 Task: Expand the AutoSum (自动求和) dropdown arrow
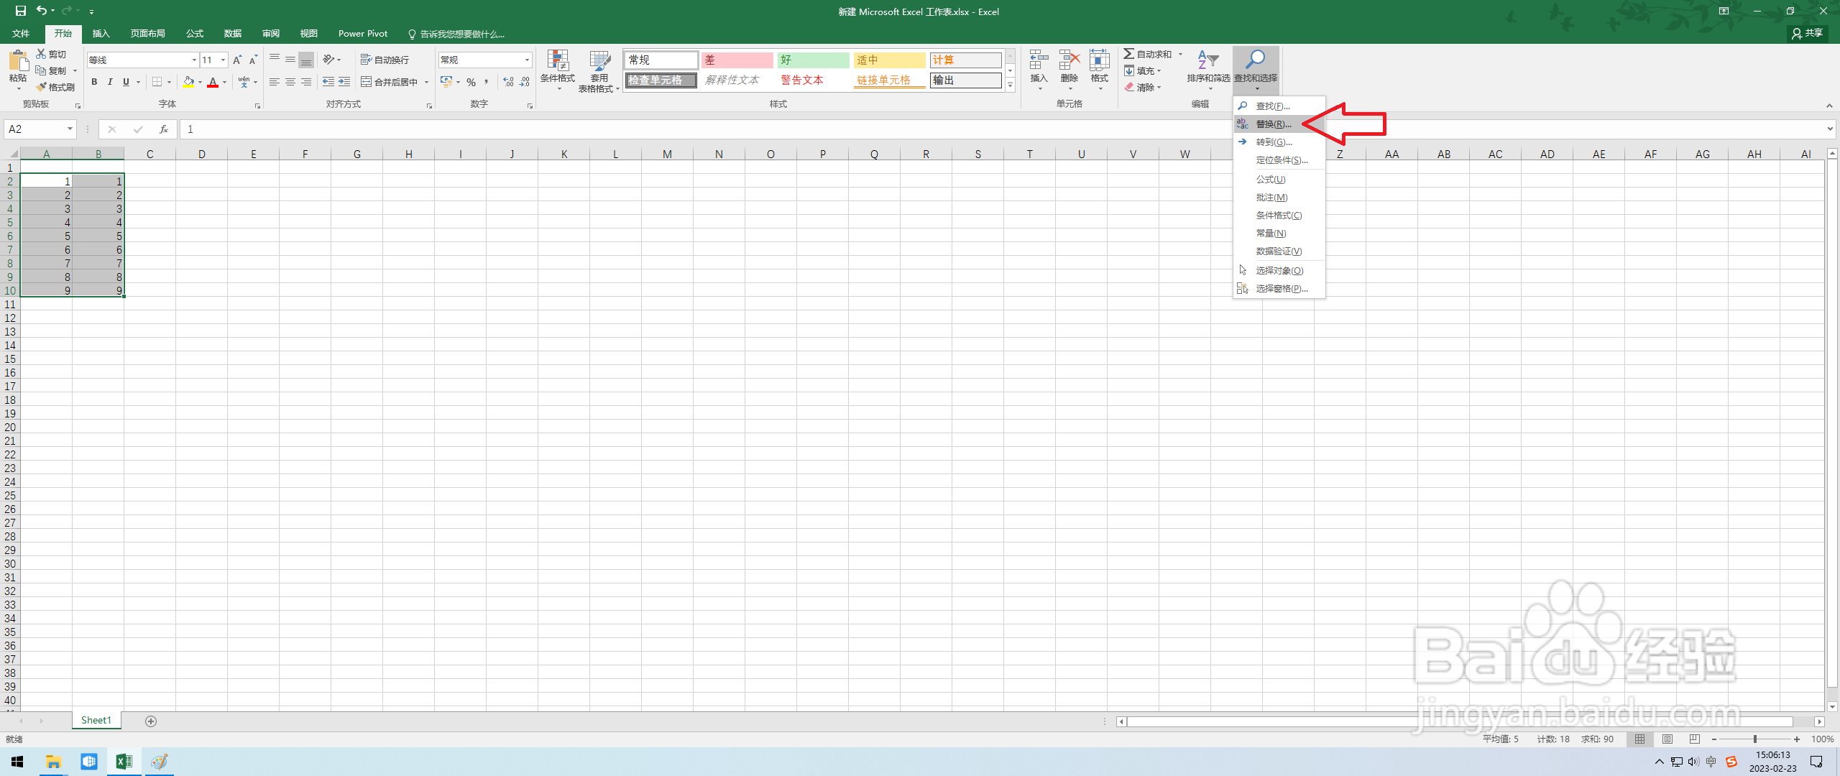[x=1180, y=54]
